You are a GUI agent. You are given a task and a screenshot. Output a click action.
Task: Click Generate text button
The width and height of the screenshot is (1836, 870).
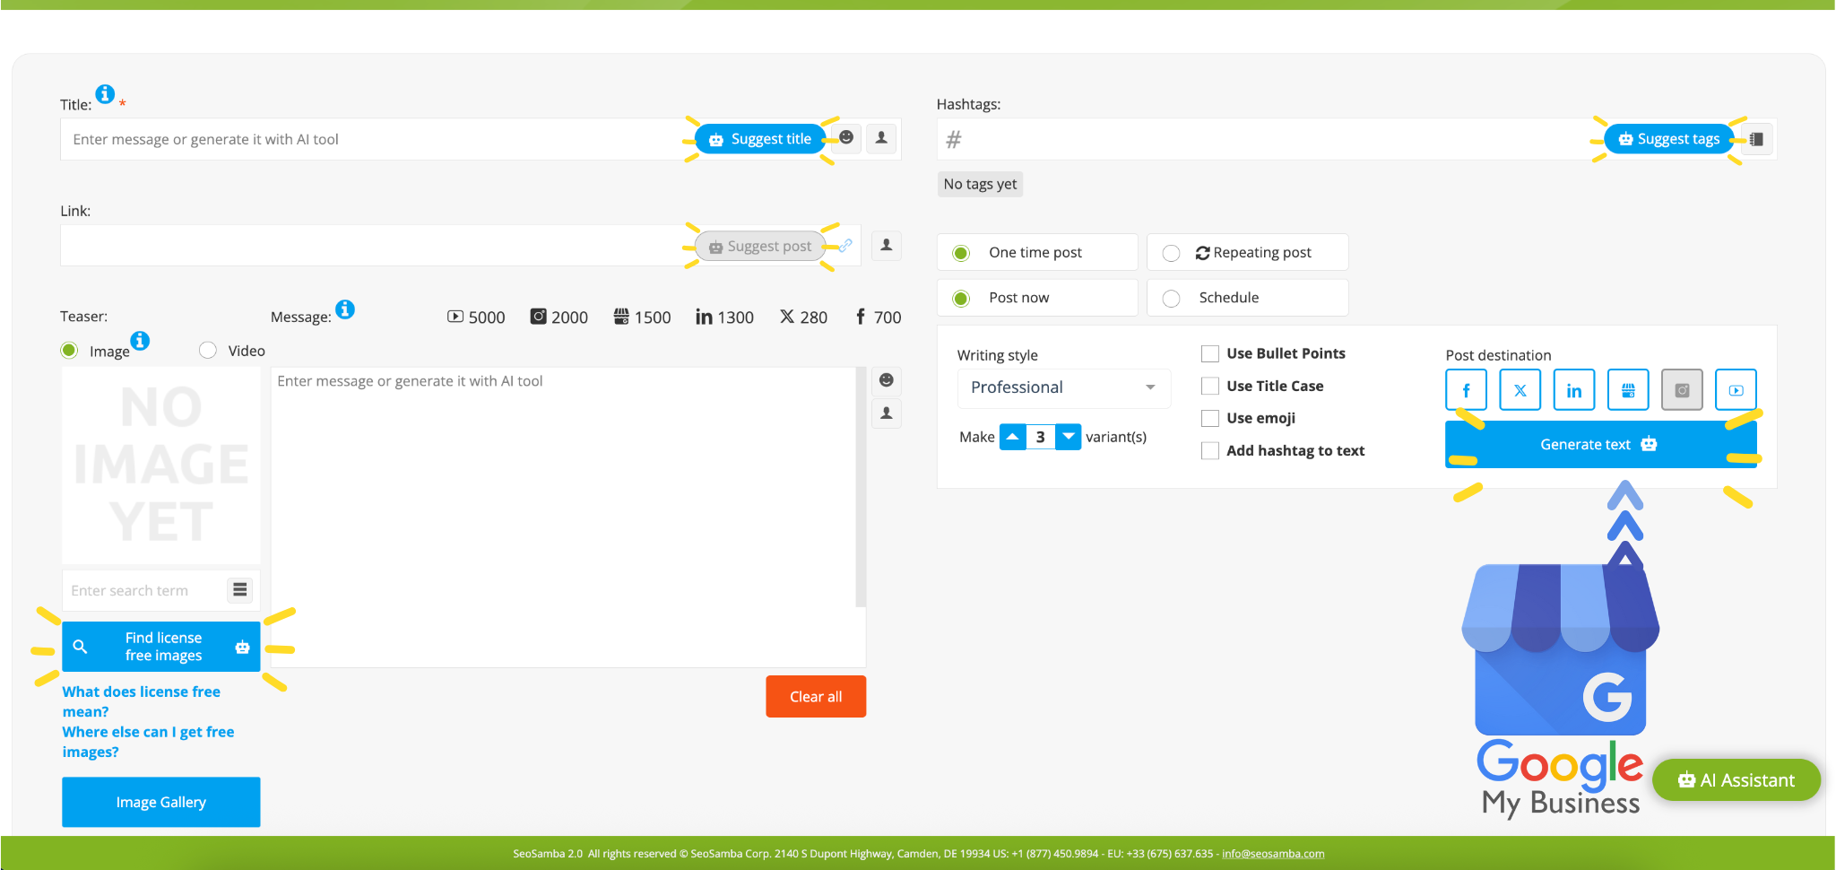pyautogui.click(x=1600, y=444)
